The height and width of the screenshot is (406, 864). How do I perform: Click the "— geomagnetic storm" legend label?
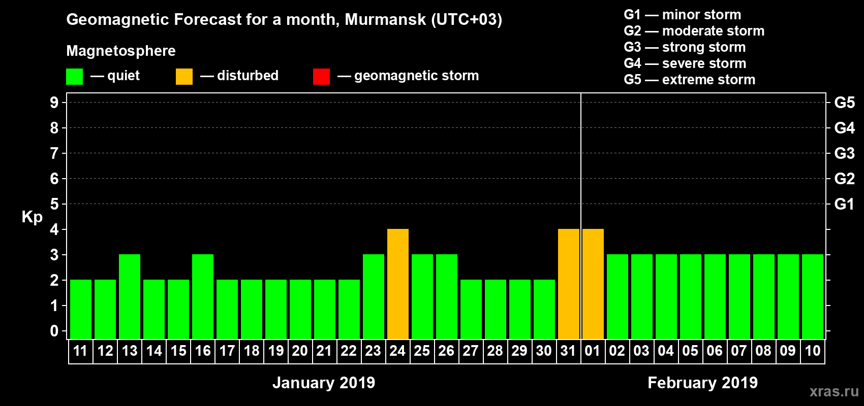pyautogui.click(x=408, y=76)
